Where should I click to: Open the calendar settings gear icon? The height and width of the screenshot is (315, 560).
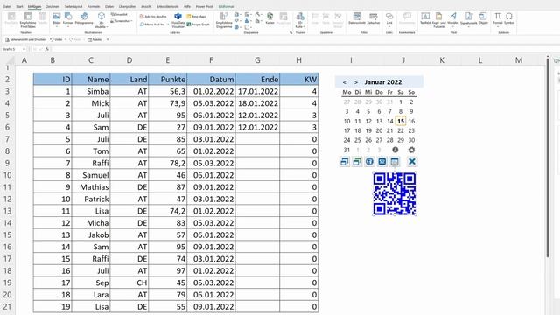[x=411, y=150]
